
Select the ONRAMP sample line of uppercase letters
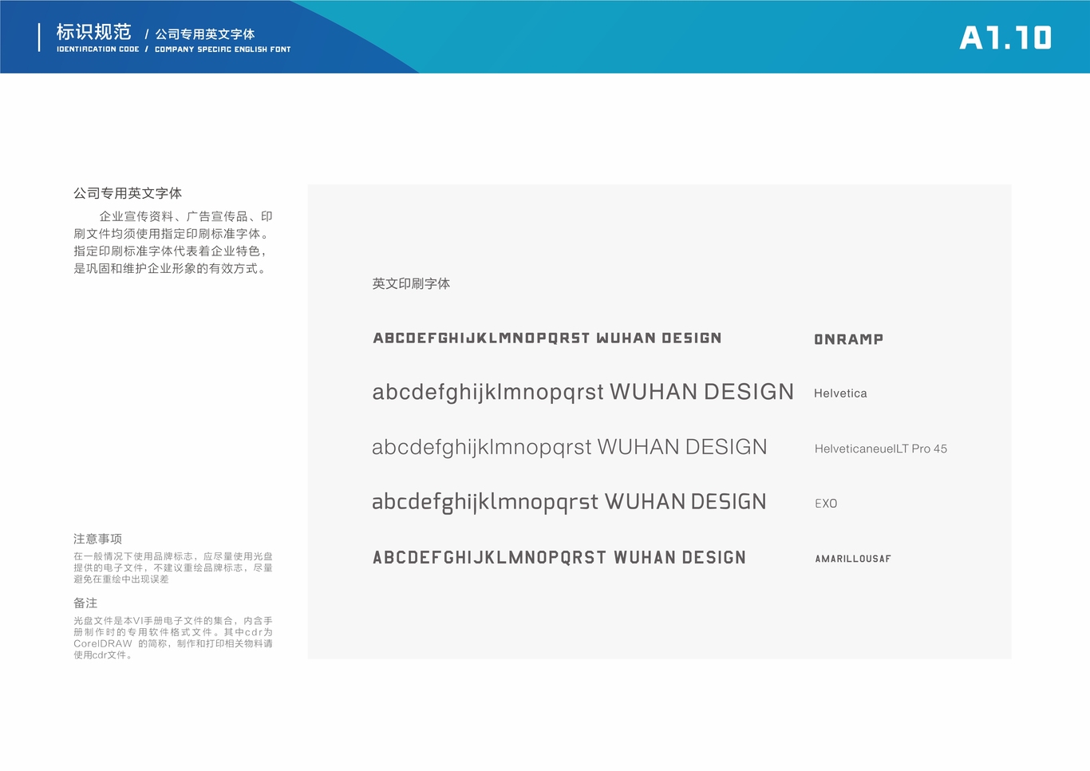point(547,338)
